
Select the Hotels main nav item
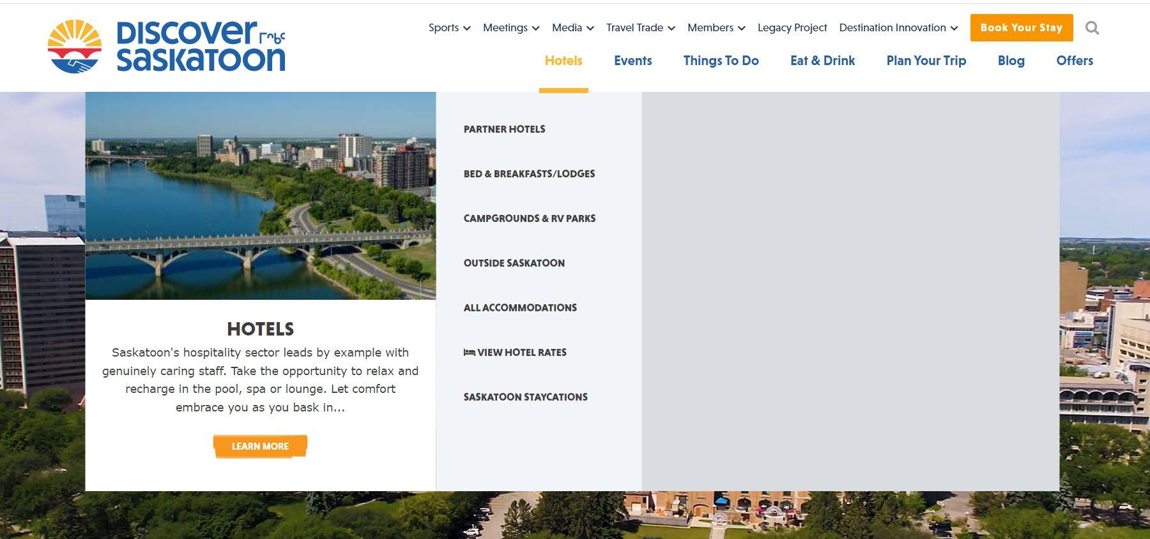563,61
